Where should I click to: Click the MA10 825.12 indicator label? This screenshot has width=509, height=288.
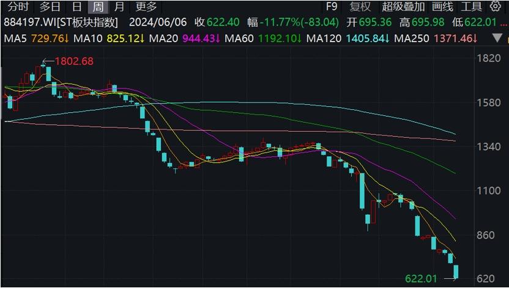pyautogui.click(x=109, y=38)
